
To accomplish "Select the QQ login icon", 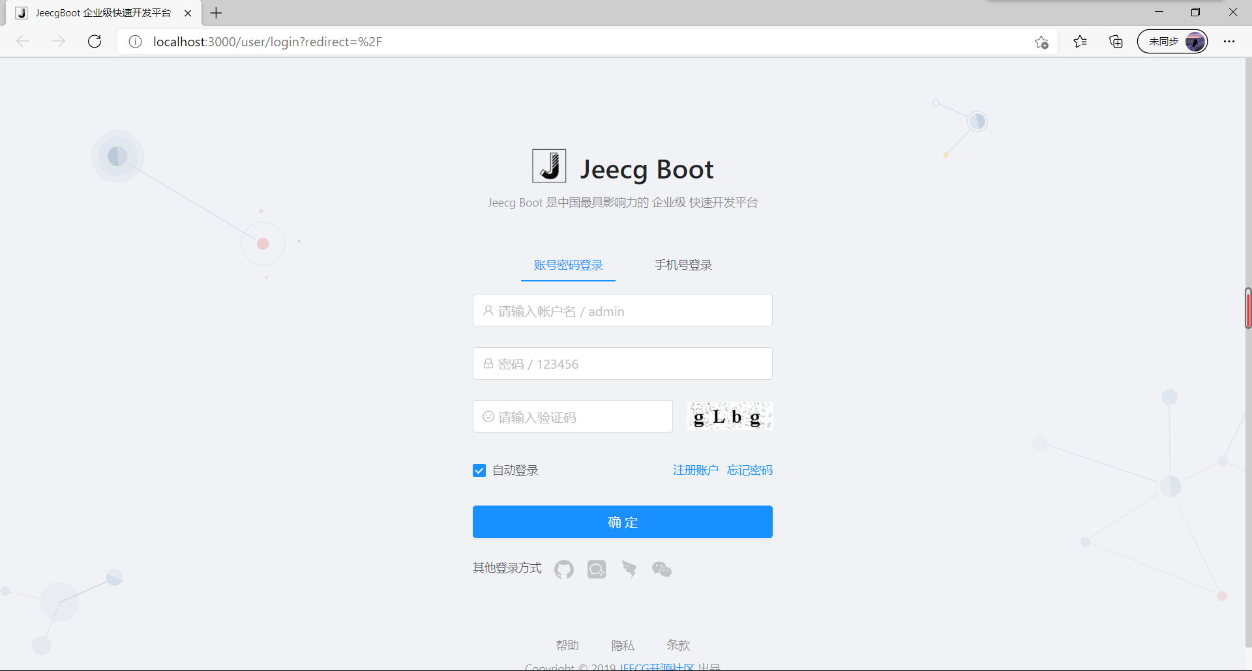I will 596,569.
